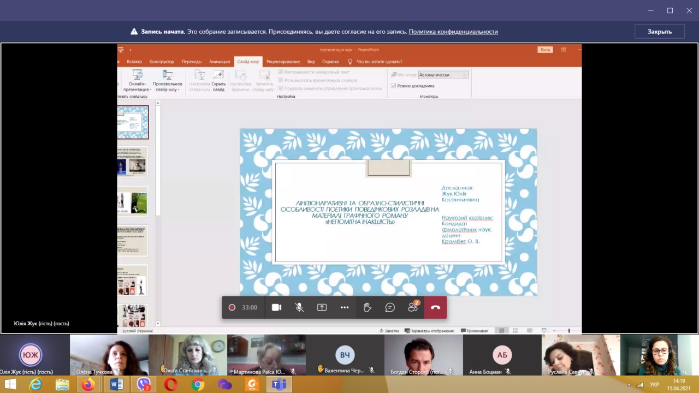Open Microsoft Word from the taskbar

(116, 384)
